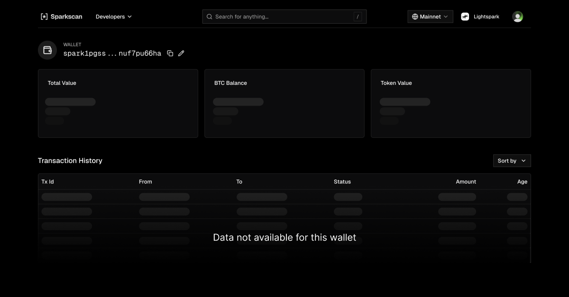This screenshot has width=569, height=297.
Task: Copy the wallet address
Action: pyautogui.click(x=170, y=54)
